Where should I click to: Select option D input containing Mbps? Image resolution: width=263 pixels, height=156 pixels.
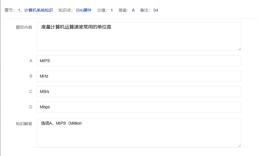[x=139, y=107]
